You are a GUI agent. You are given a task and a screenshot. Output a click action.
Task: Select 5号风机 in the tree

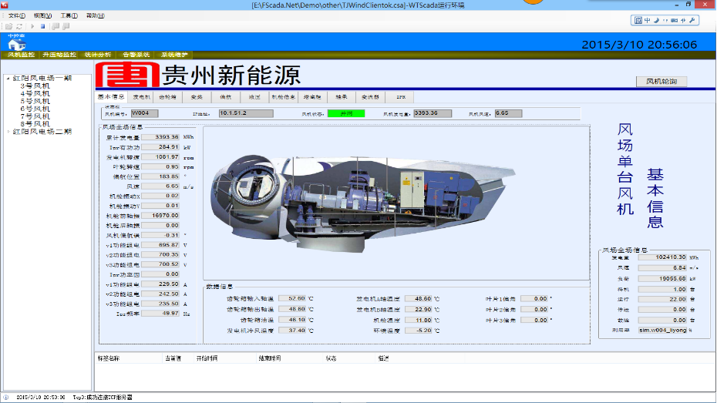coord(35,101)
